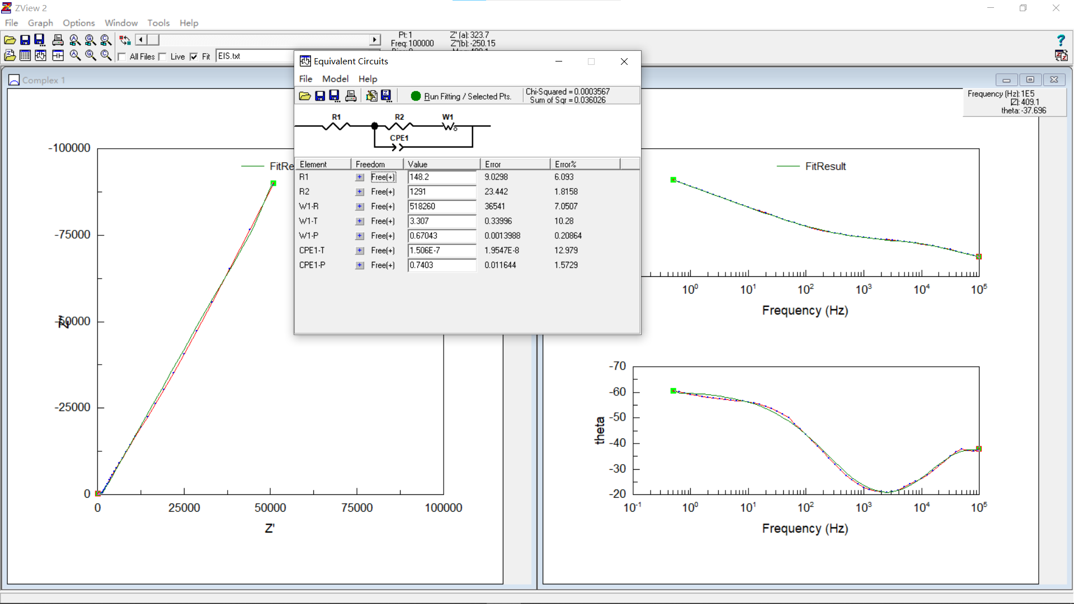Screen dimensions: 1074x604
Task: Open the Model menu in Equivalent Circuits
Action: [x=335, y=79]
